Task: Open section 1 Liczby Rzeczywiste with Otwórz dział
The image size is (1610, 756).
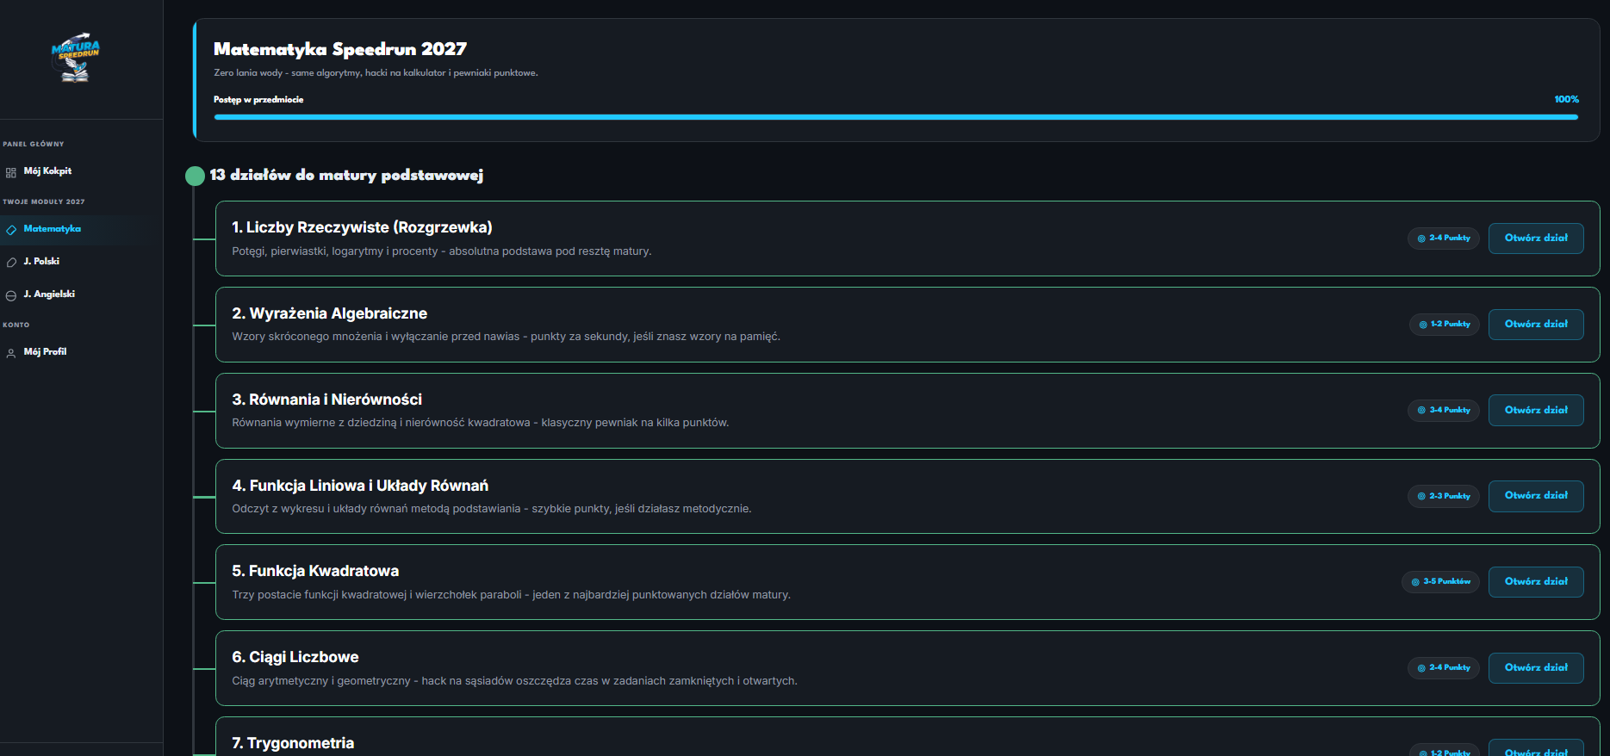Action: tap(1536, 239)
